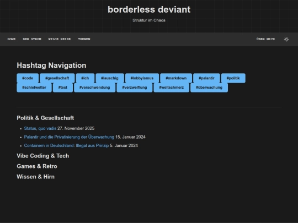Click the date 15. Januar 2024
The height and width of the screenshot is (223, 298).
pyautogui.click(x=130, y=137)
